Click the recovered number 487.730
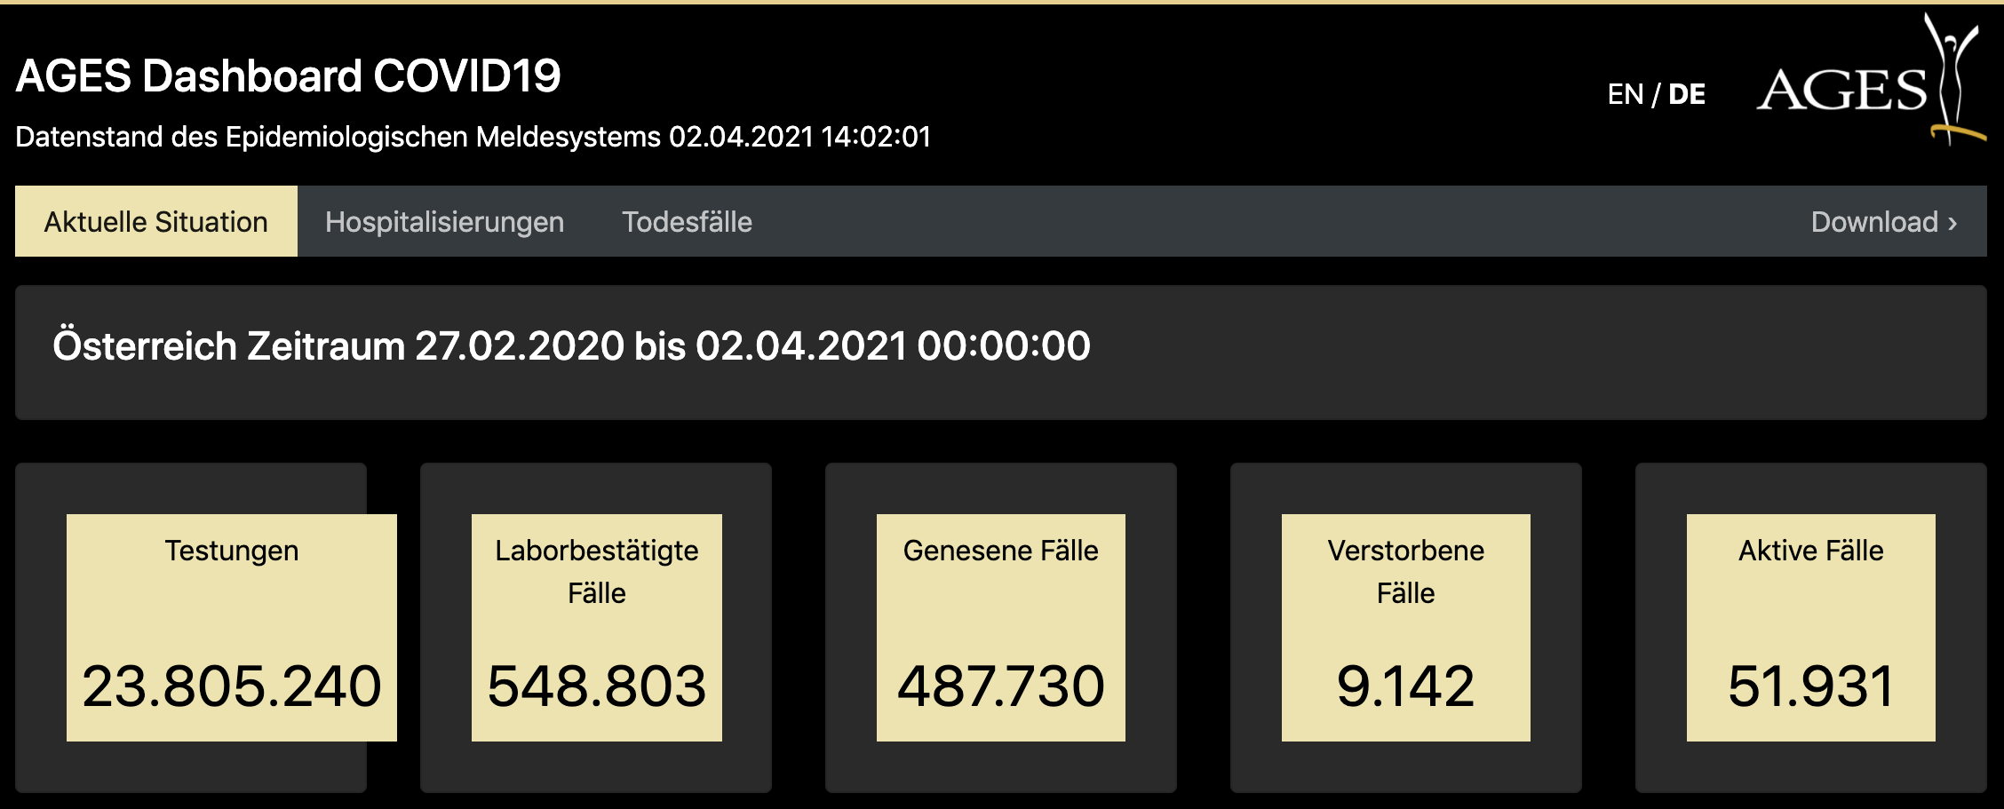 tap(1001, 686)
